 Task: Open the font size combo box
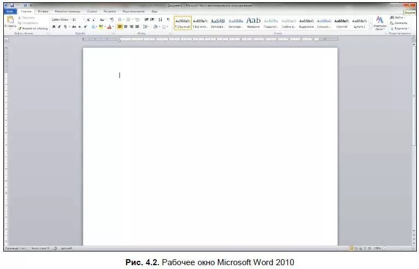point(78,20)
